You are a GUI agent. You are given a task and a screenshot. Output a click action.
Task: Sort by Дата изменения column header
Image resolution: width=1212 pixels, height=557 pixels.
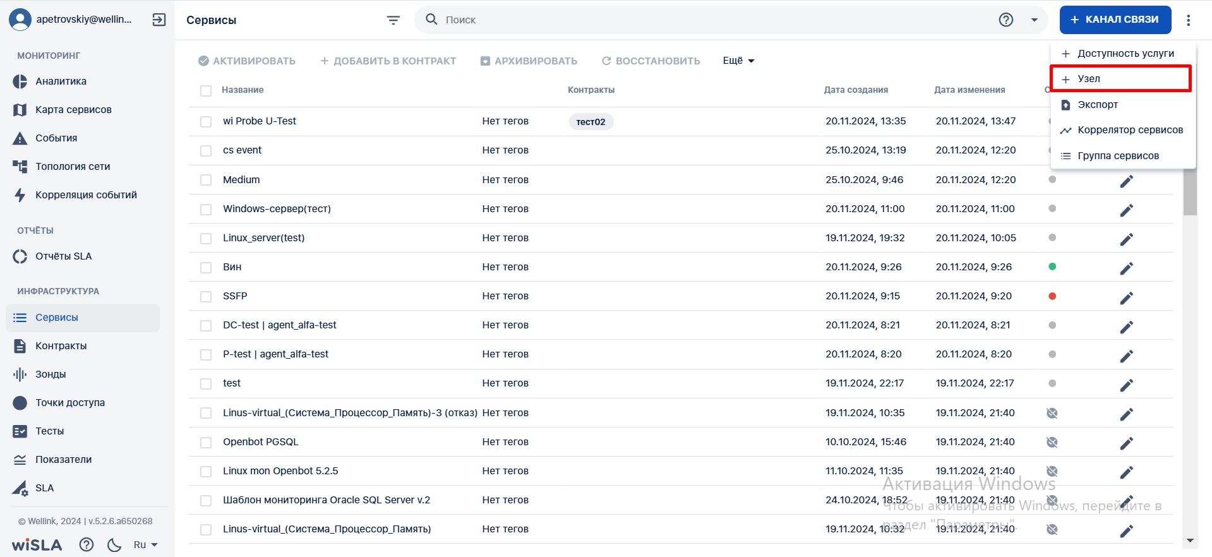click(969, 90)
